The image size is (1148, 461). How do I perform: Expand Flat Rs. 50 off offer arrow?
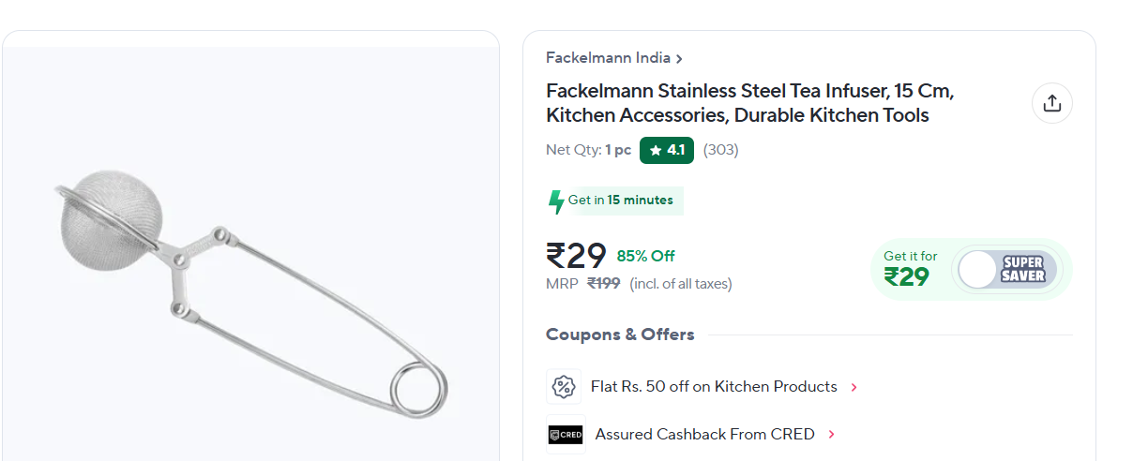click(x=853, y=387)
